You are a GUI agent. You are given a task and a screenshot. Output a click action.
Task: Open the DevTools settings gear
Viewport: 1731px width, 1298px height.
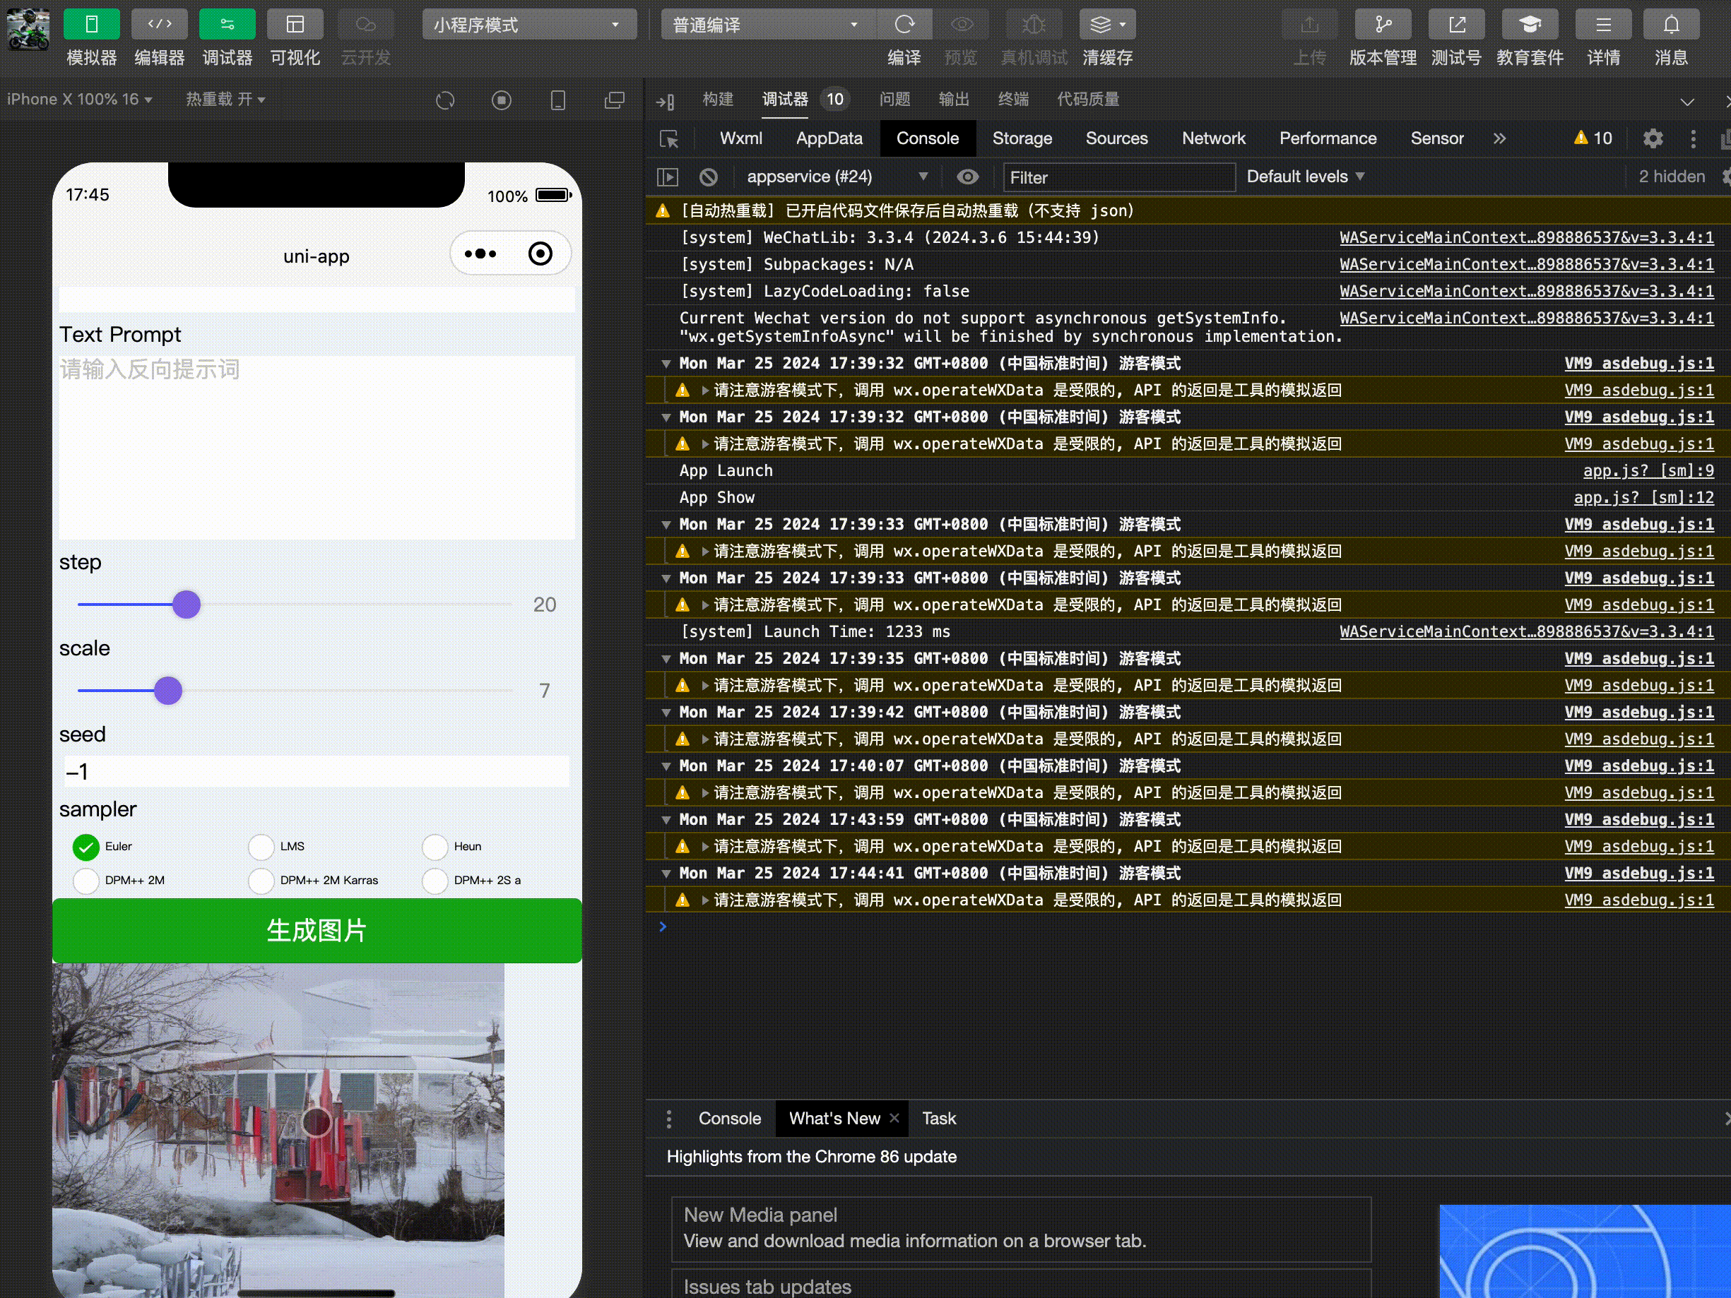tap(1653, 138)
